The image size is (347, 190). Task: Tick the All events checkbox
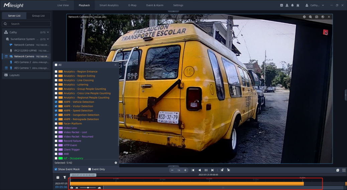tap(56, 65)
